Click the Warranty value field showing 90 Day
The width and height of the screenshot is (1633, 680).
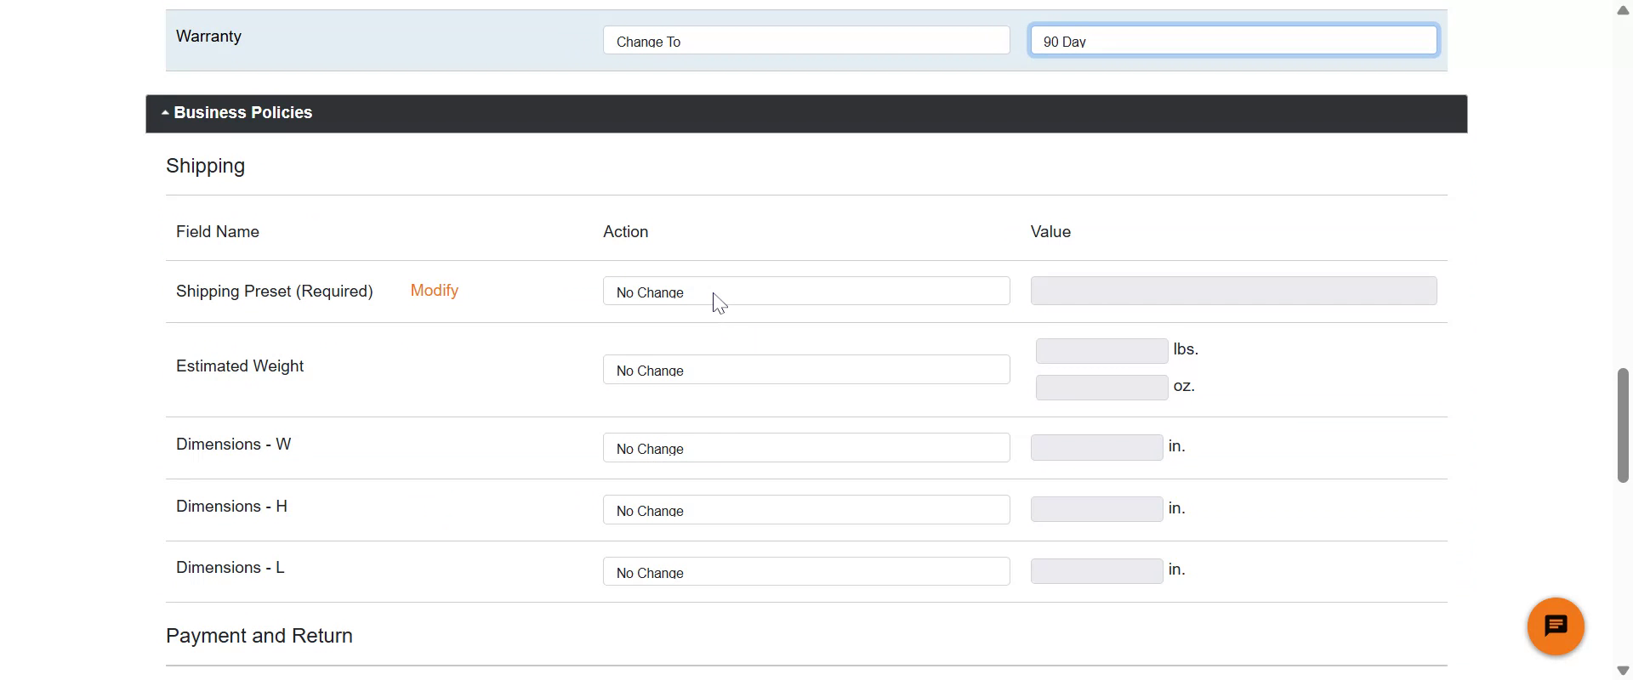coord(1232,41)
